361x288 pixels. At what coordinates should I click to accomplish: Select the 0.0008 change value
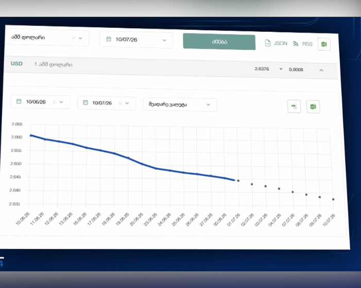(x=296, y=69)
